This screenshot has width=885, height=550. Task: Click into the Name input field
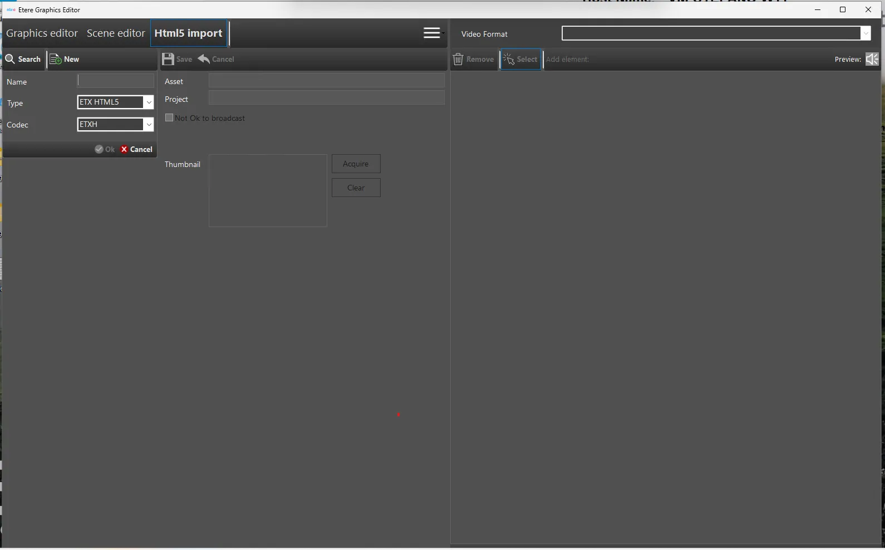coord(116,81)
